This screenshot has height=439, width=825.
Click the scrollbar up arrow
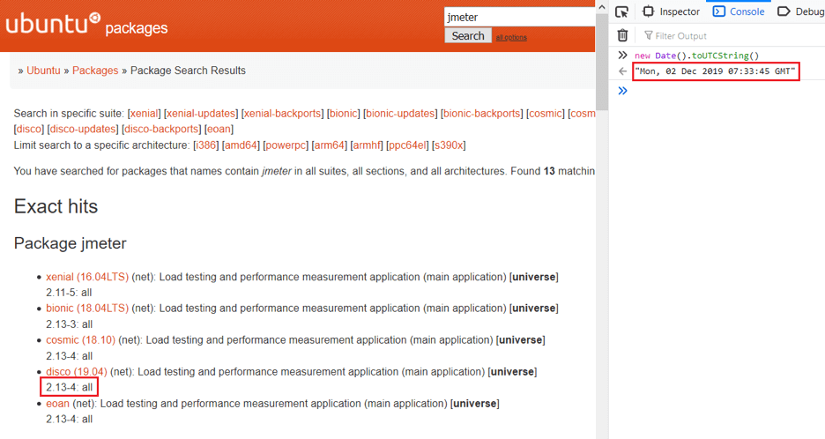tap(602, 7)
